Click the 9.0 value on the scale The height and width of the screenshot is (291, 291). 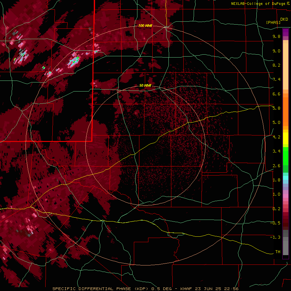pyautogui.click(x=276, y=51)
